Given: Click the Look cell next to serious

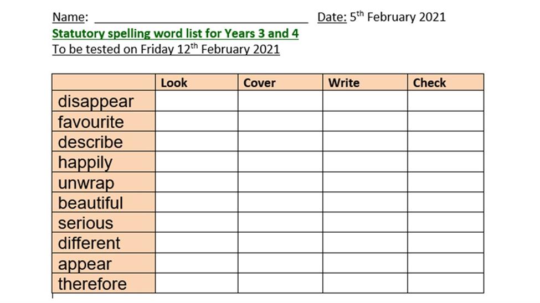Looking at the screenshot, I should point(197,222).
